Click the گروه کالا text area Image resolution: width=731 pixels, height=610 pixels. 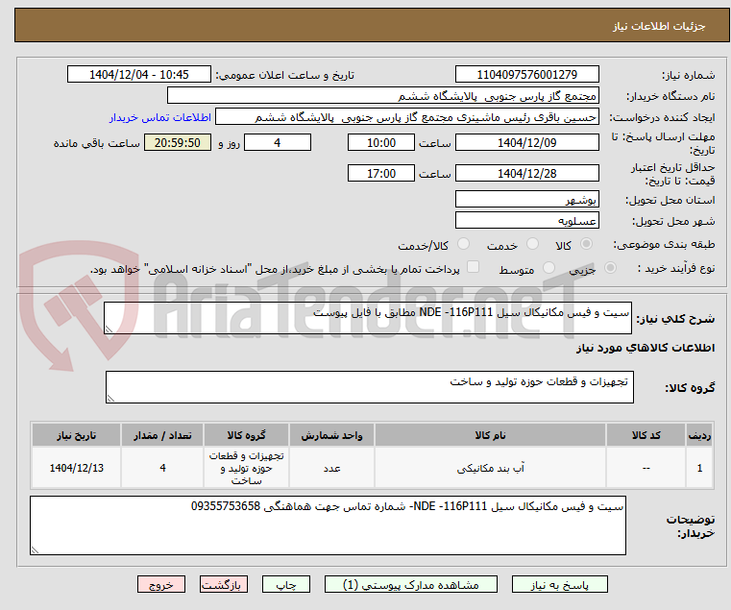(x=370, y=387)
